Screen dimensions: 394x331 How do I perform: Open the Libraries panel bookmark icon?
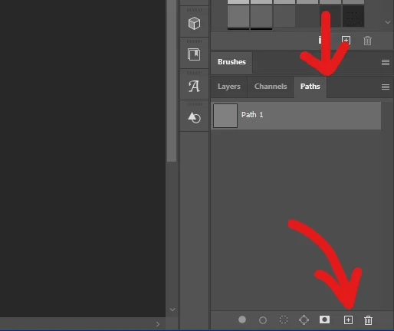(194, 54)
